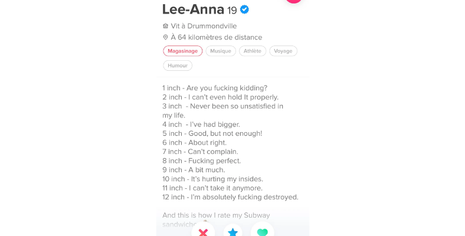Toggle the Musique interest chip
The width and height of the screenshot is (465, 236).
tap(221, 51)
